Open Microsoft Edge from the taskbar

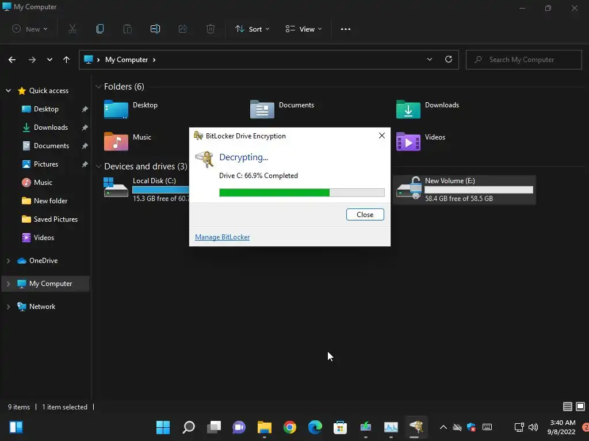tap(315, 427)
